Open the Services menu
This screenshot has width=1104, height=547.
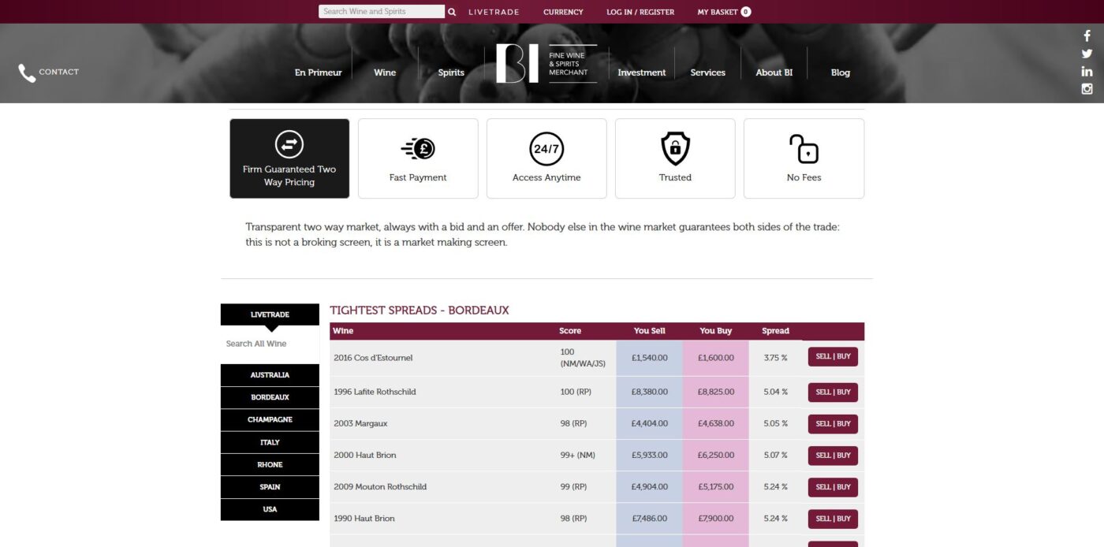[708, 73]
